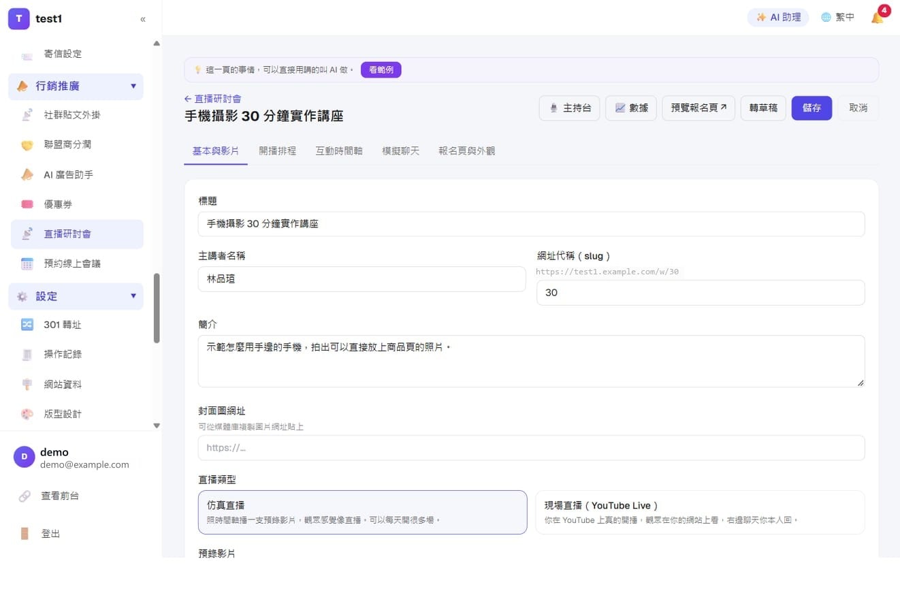Open the 繁中 language switcher
Screen dimensions: 900x610
click(x=837, y=18)
